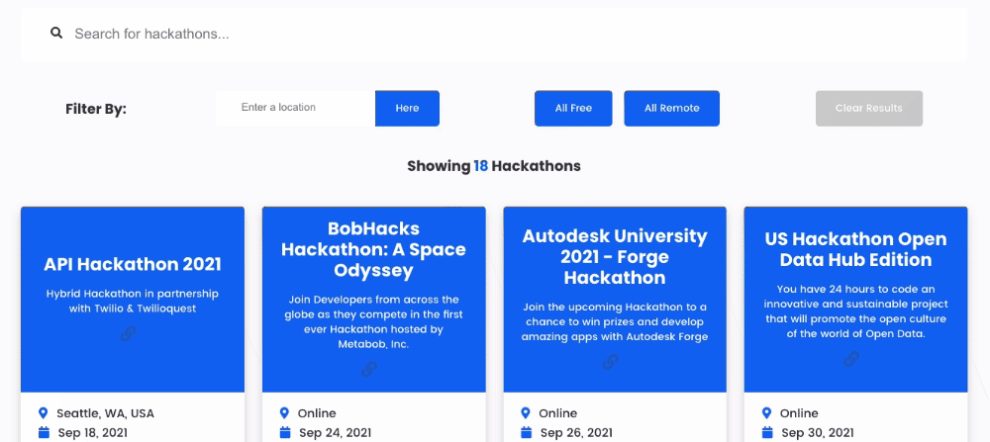Screen dimensions: 990x442
Task: Click location pin icon on Autodesk University card
Action: click(x=526, y=413)
